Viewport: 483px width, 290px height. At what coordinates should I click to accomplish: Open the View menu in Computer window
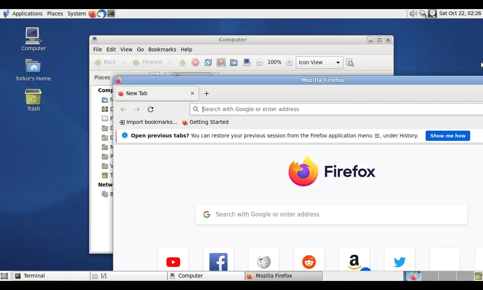[126, 49]
